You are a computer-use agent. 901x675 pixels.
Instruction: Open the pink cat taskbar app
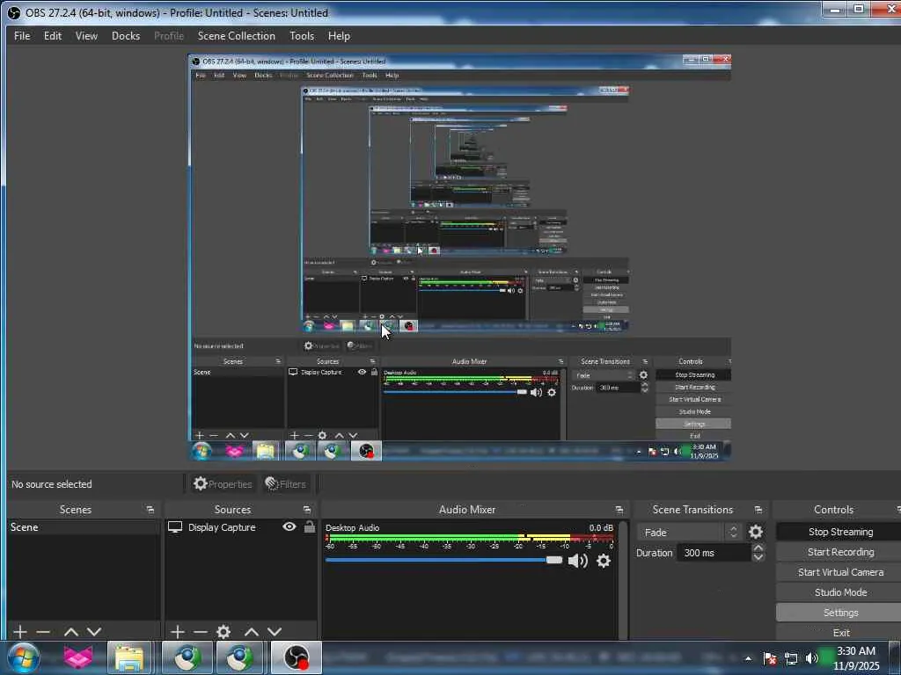(x=78, y=657)
